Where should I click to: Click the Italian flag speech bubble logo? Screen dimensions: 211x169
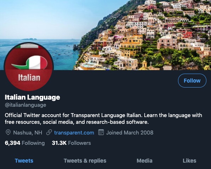29,63
